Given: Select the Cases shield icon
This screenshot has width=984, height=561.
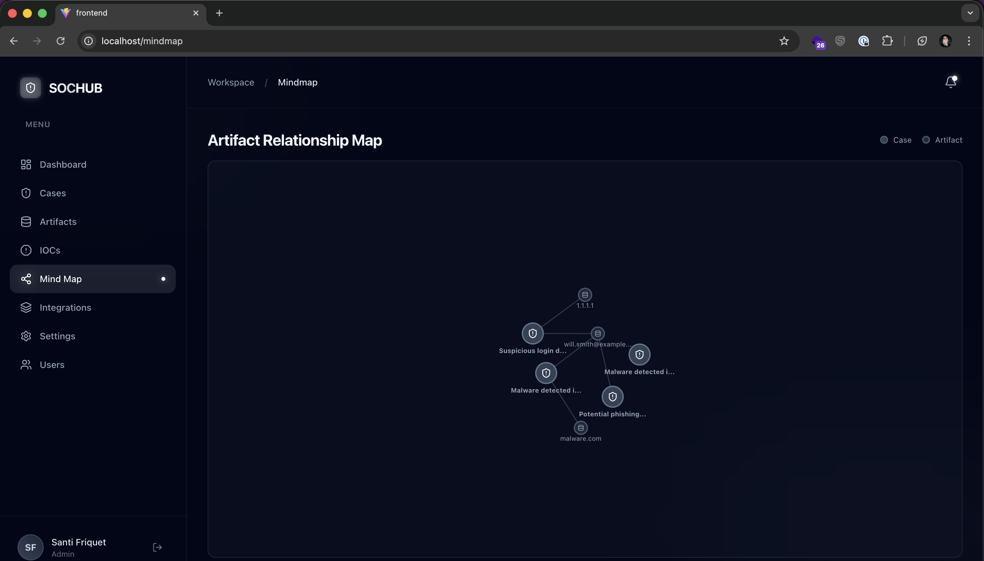Looking at the screenshot, I should click(25, 193).
